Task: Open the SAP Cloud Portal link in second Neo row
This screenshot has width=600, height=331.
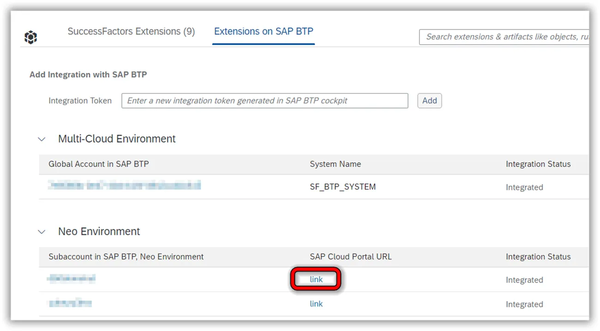Action: coord(316,304)
